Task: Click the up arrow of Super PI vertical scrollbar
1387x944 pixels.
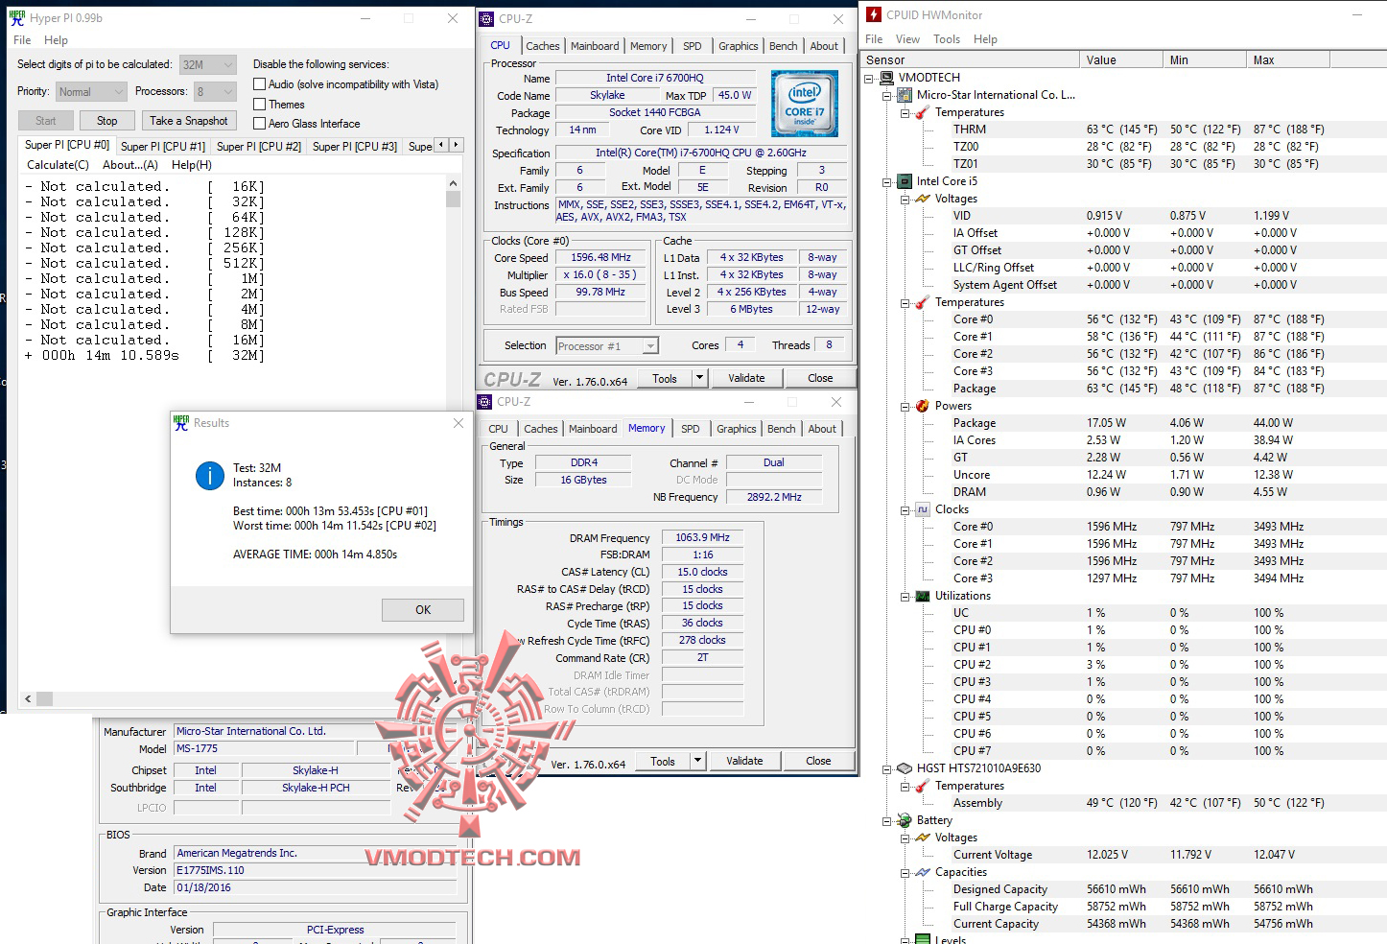Action: tap(453, 183)
